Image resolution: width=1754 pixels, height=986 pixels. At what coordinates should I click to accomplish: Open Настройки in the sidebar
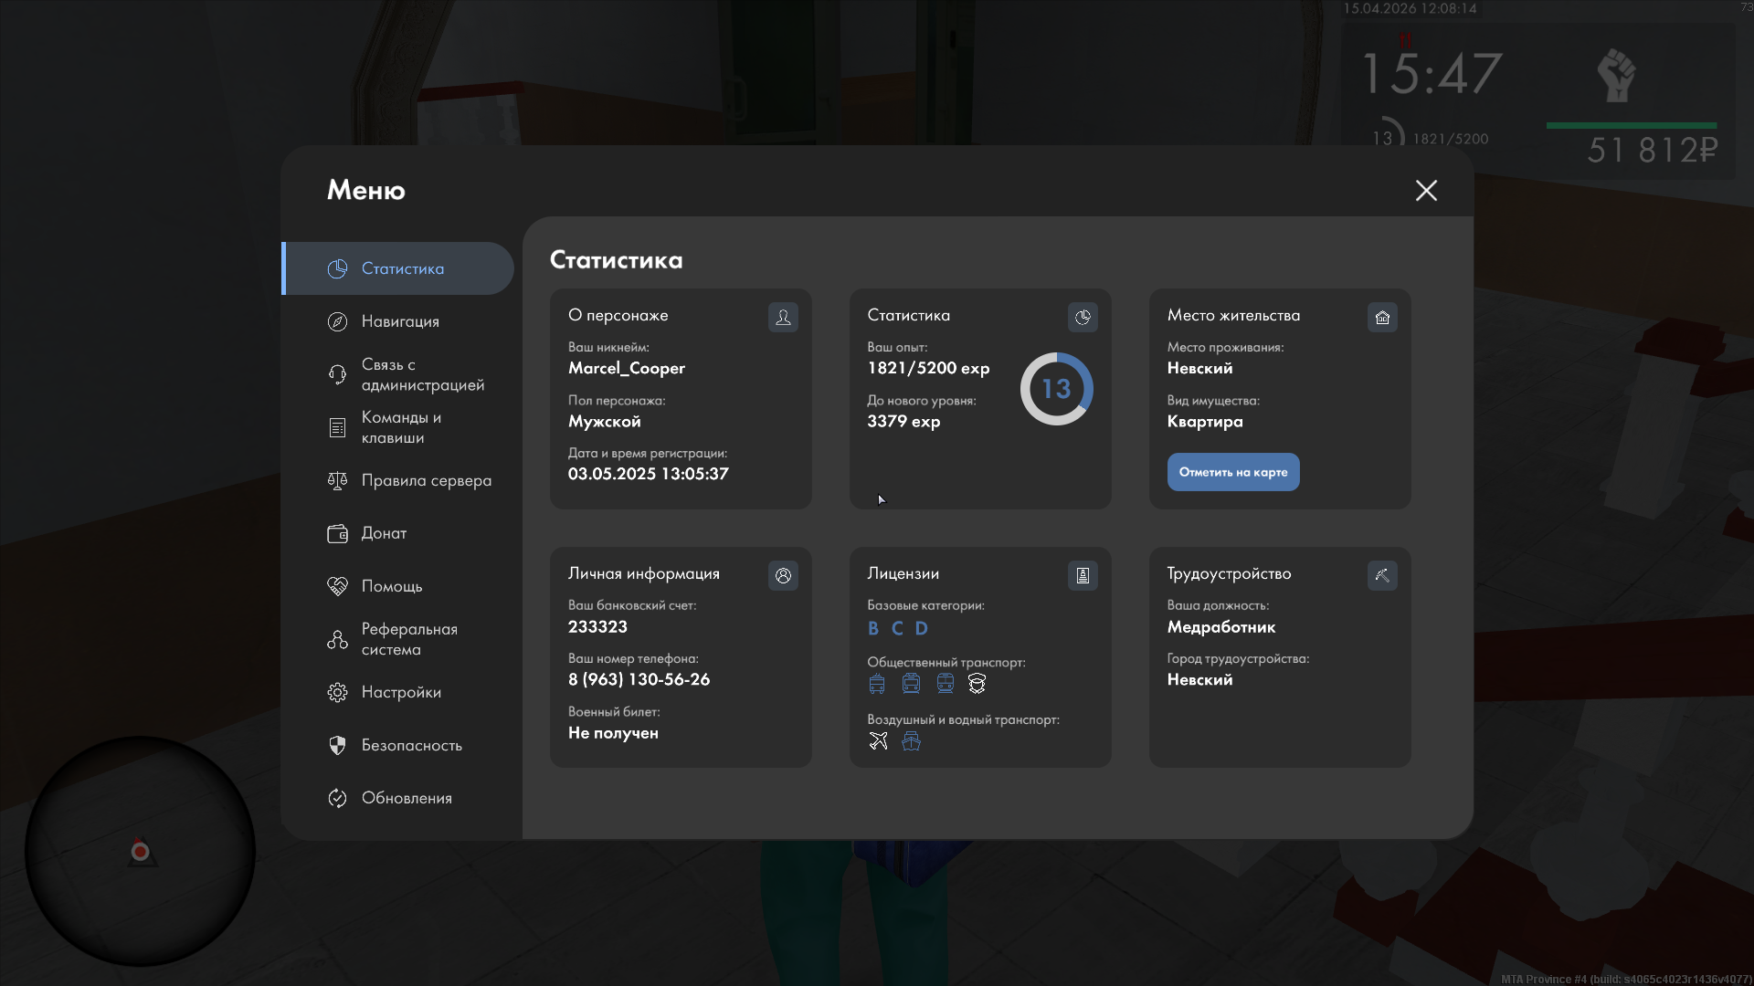pos(399,692)
